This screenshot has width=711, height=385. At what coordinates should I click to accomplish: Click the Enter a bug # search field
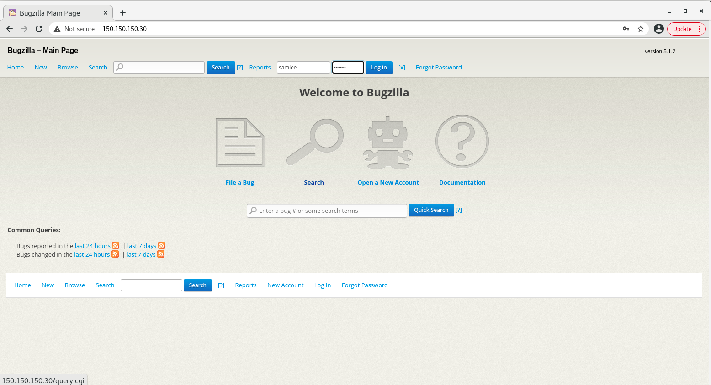327,211
